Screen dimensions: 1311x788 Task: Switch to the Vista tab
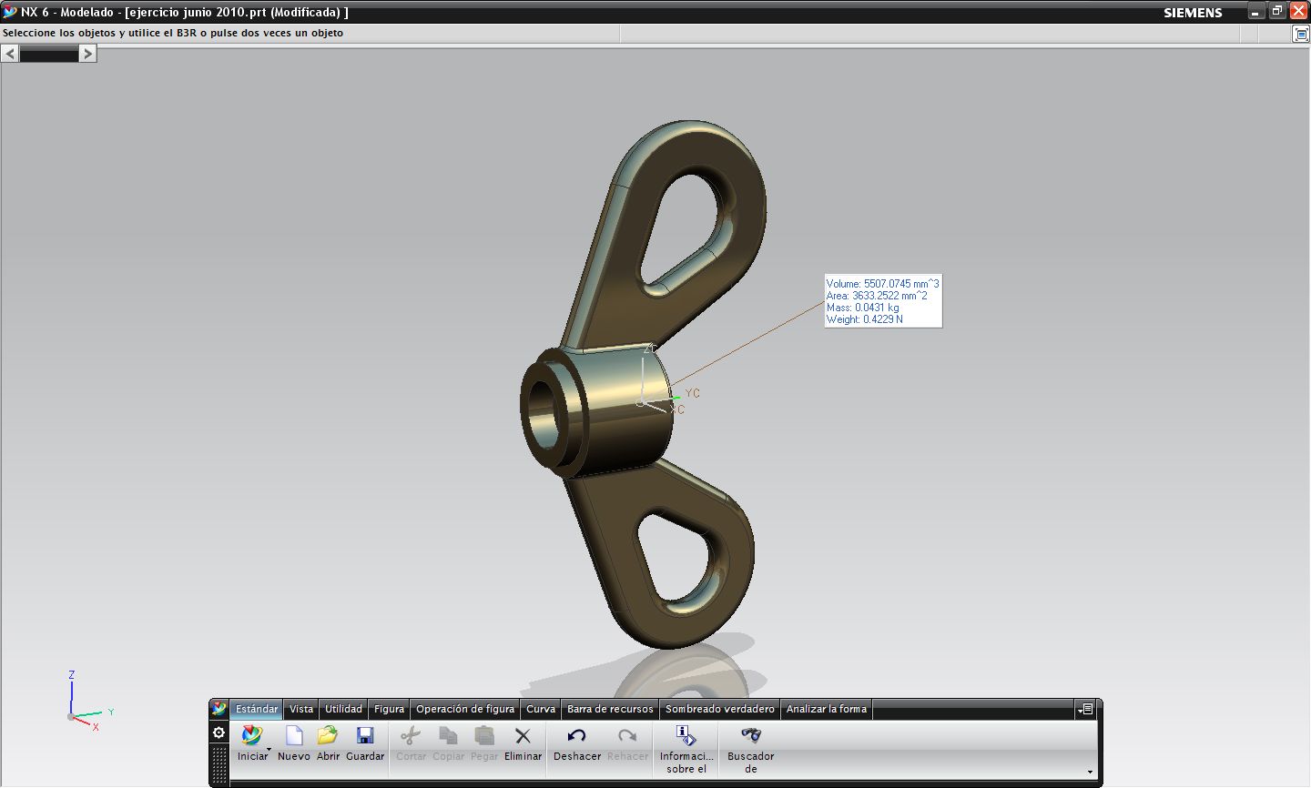pyautogui.click(x=301, y=709)
